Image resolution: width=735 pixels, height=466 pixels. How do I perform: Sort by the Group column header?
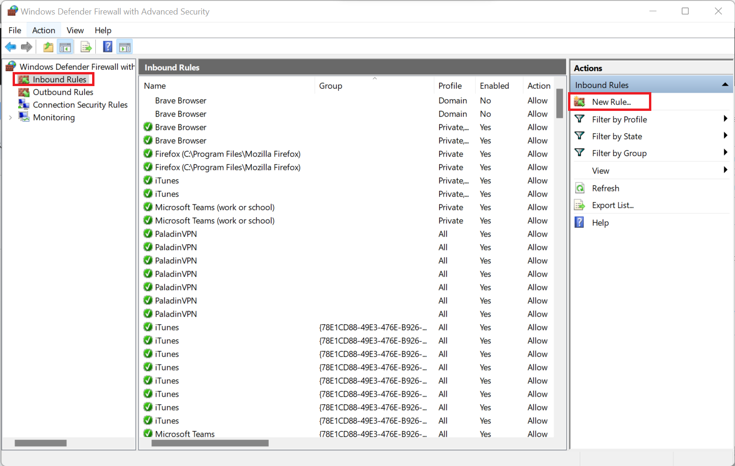click(x=375, y=86)
